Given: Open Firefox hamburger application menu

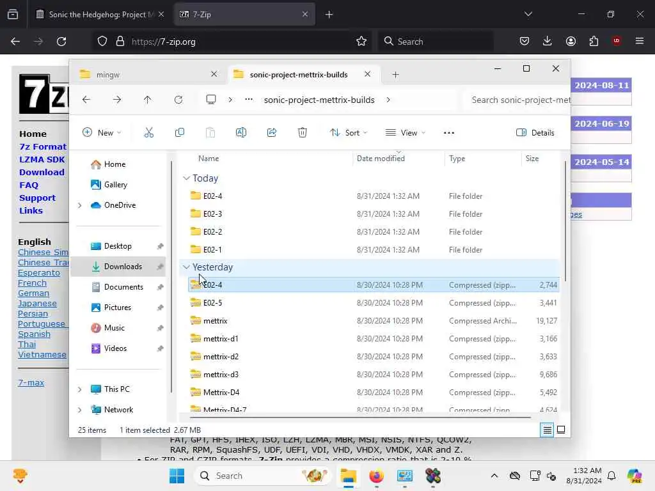Looking at the screenshot, I should coord(640,41).
